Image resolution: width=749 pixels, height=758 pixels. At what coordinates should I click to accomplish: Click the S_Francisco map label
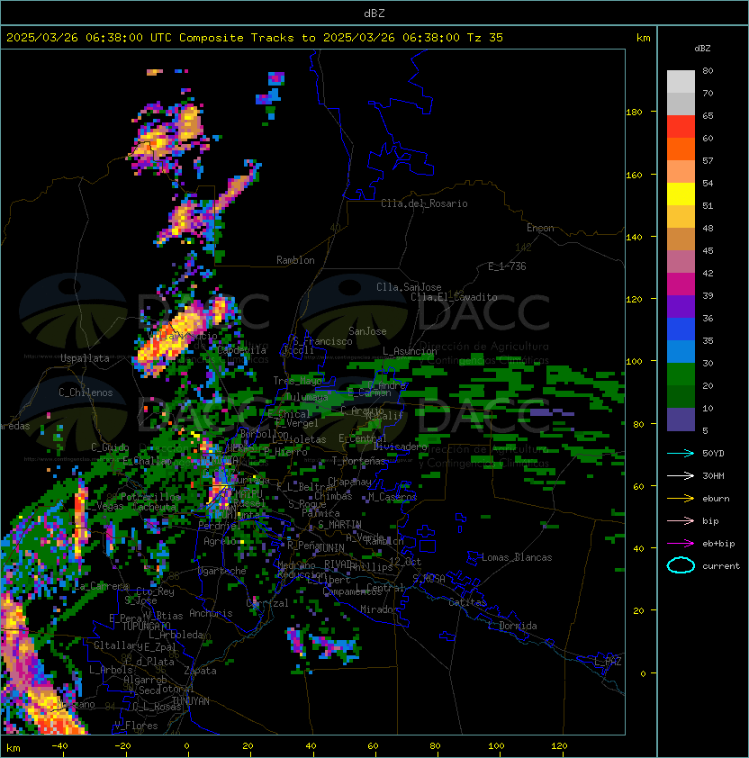[322, 341]
